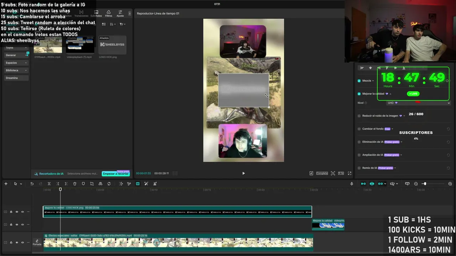Screen dimensions: 456x256
Task: Open the Subtítulos panel
Action: tap(96, 14)
